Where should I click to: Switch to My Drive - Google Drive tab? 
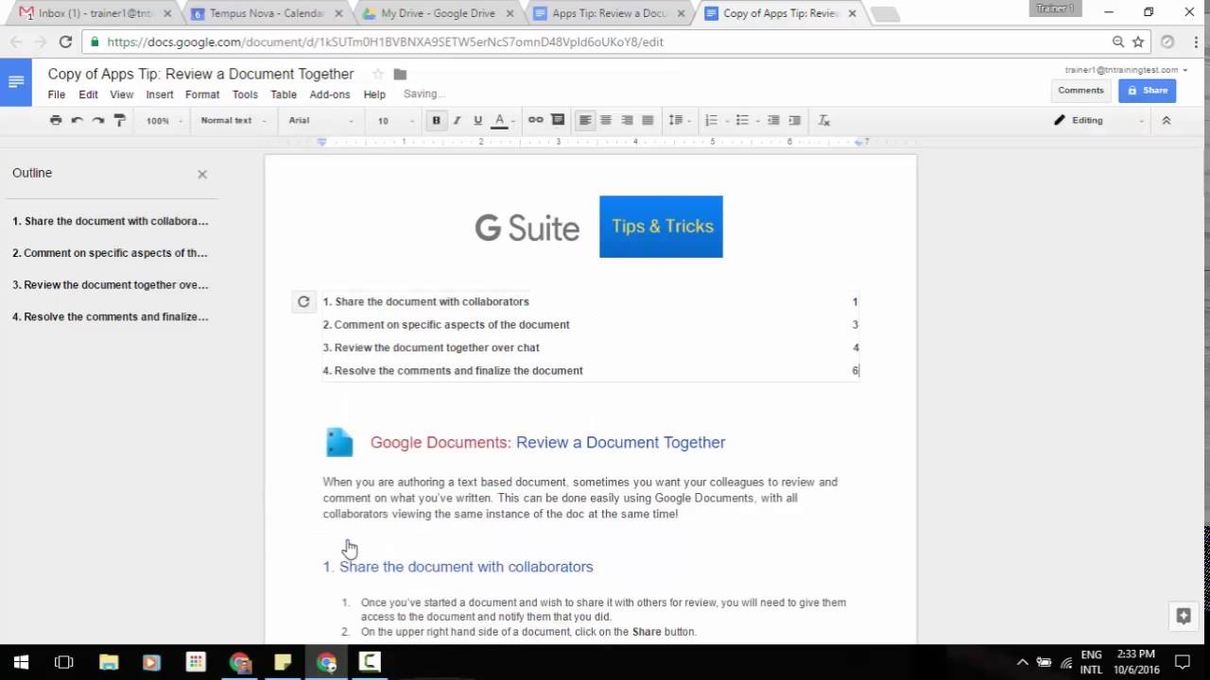(438, 13)
